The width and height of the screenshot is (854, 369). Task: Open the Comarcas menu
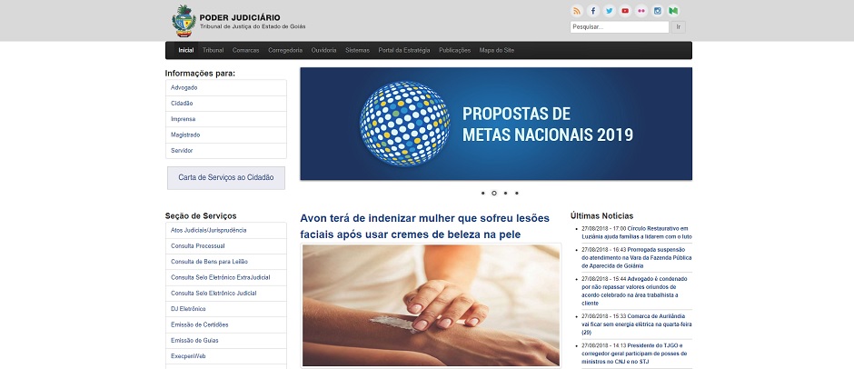[245, 50]
